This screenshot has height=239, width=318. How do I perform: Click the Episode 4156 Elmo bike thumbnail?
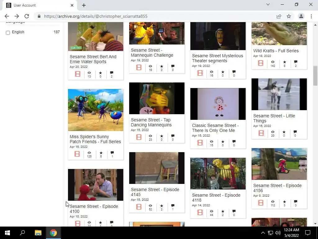coord(279,164)
